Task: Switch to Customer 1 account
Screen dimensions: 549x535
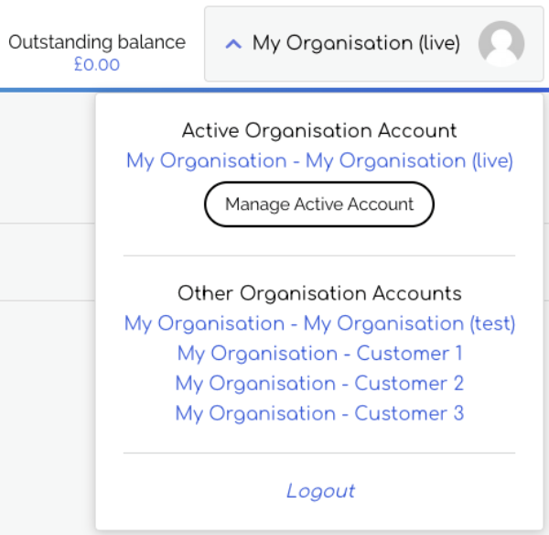Action: pos(319,354)
